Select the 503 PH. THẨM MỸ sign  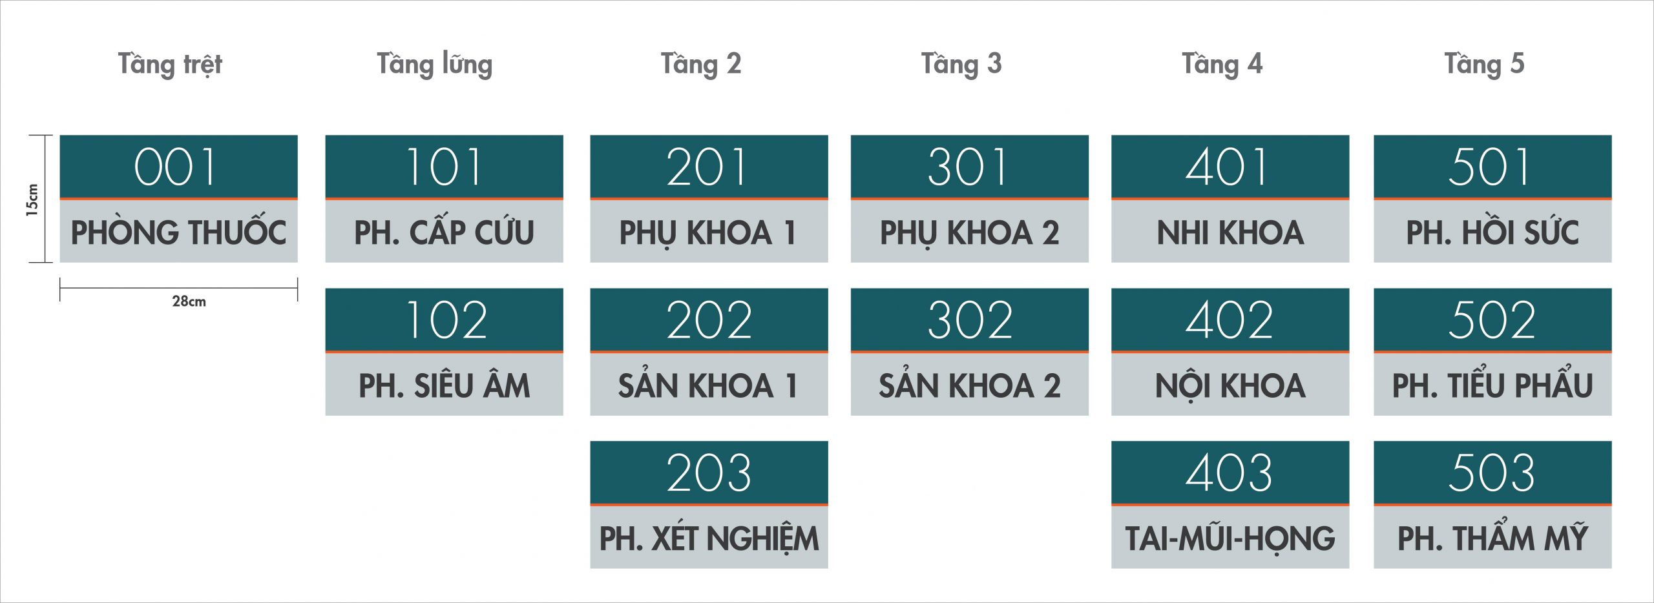(x=1492, y=504)
